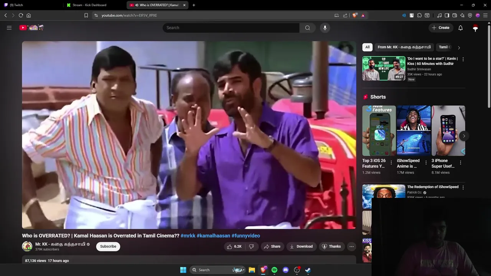Open Steam from the taskbar
Viewport: 491px width, 276px height.
[308, 270]
